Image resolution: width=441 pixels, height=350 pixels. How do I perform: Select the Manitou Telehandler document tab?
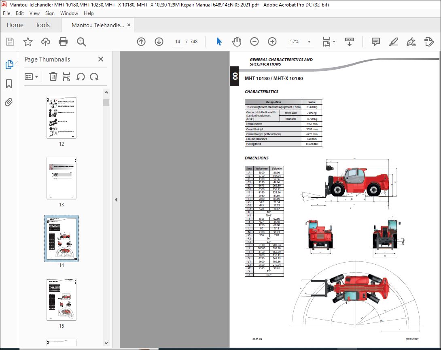[x=98, y=25]
